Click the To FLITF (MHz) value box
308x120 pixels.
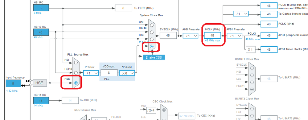tap(123, 8)
